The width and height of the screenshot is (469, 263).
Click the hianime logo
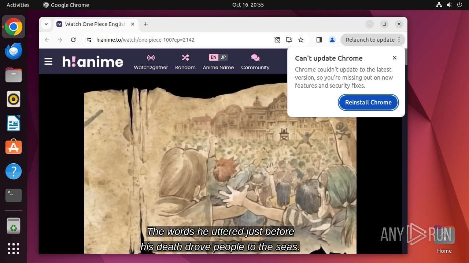(93, 61)
